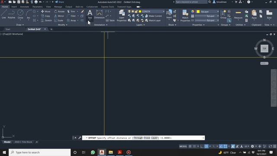Activate the Rotate command
This screenshot has width=277, height=156.
(x=59, y=12)
